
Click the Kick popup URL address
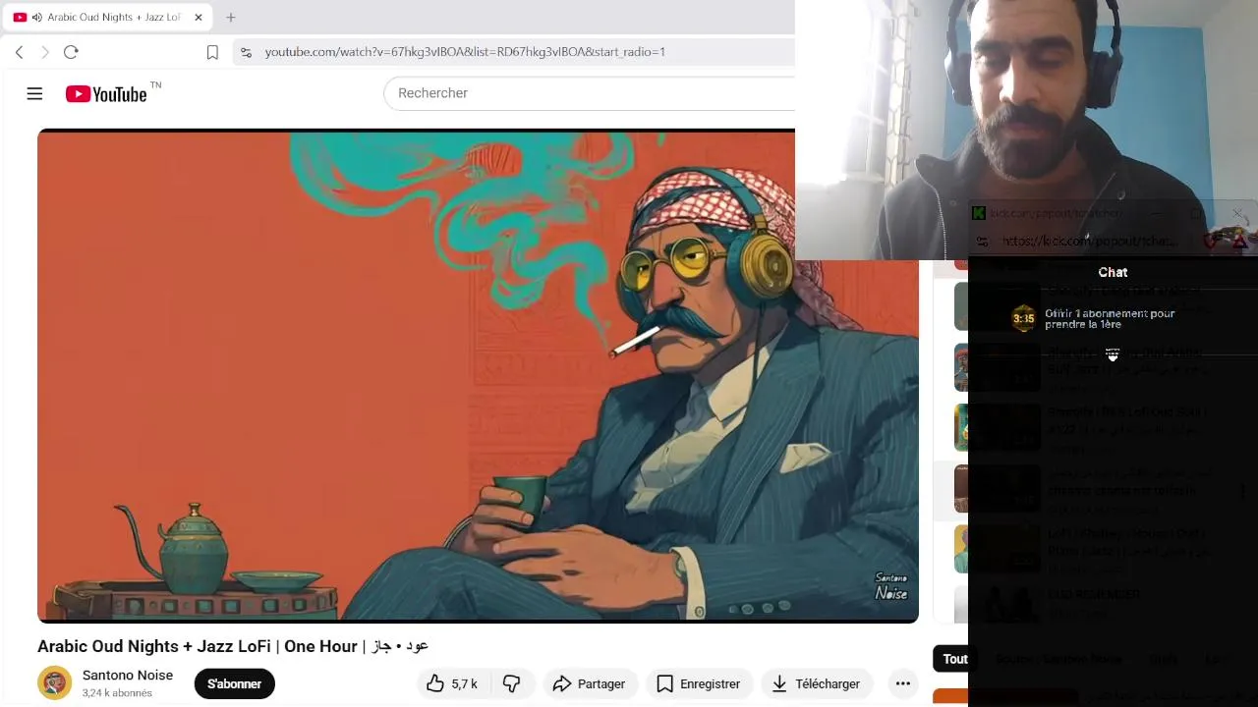pyautogui.click(x=1089, y=242)
